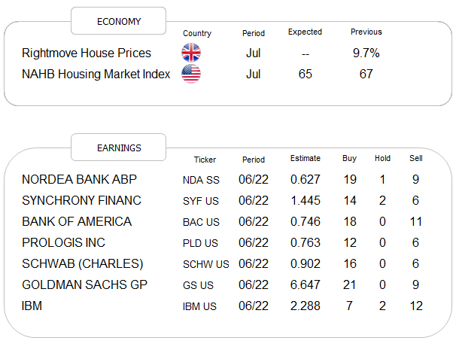Select GOLDMAN SACHS GP company name
The height and width of the screenshot is (359, 456).
coord(84,284)
